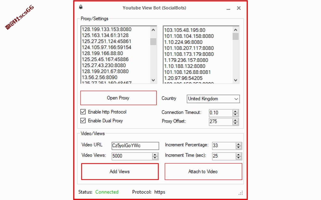Click the left proxy list scrollbar thumb
The height and width of the screenshot is (200, 321).
pyautogui.click(x=153, y=41)
